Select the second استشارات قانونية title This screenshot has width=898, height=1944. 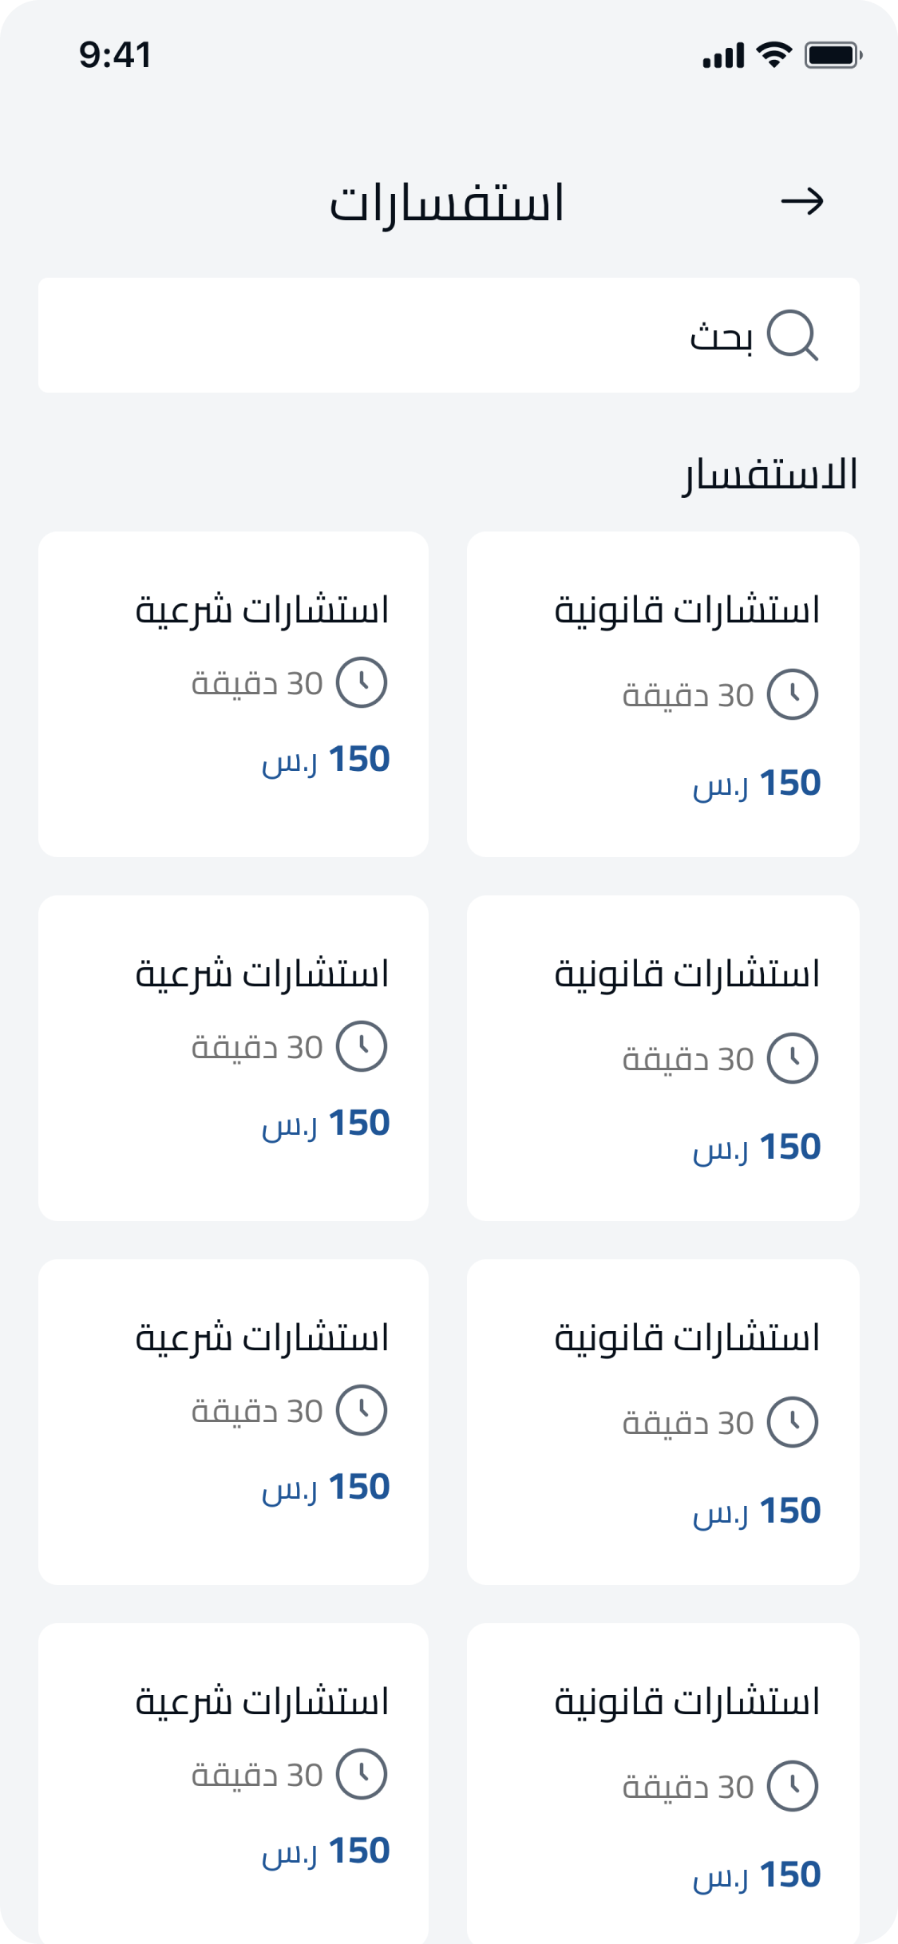tap(687, 974)
